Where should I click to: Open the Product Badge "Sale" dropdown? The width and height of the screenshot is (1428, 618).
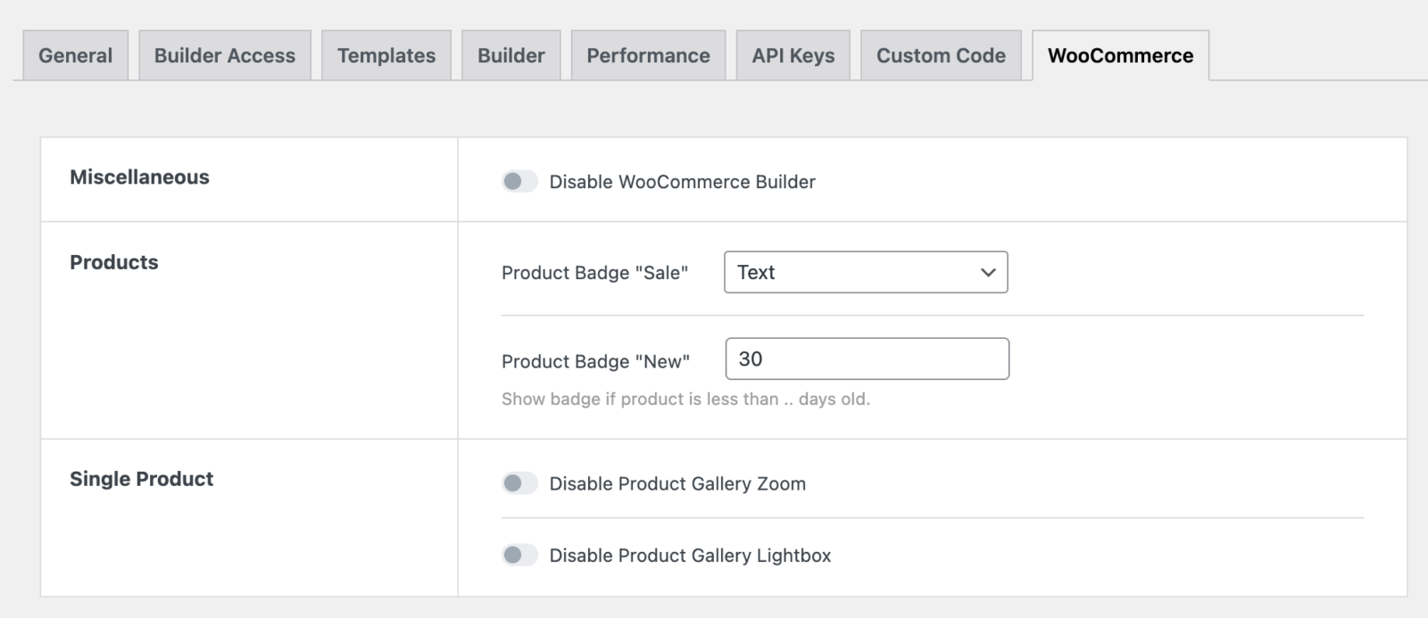pyautogui.click(x=866, y=272)
